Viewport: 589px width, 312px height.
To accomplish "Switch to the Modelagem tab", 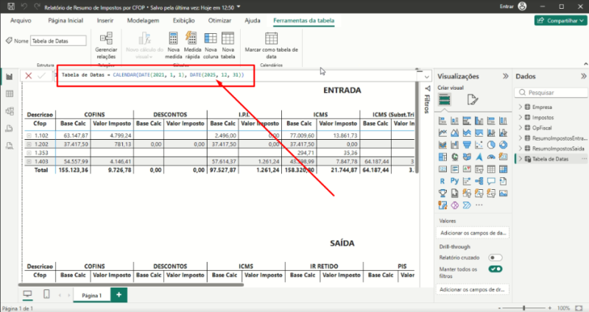I will pyautogui.click(x=143, y=21).
